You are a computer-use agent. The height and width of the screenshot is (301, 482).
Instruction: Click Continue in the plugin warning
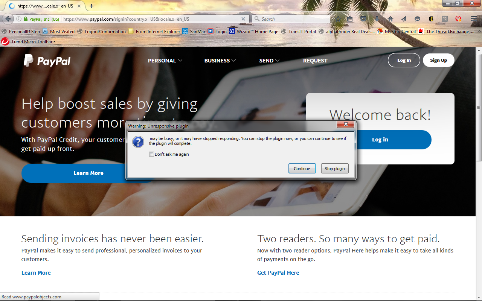pyautogui.click(x=302, y=169)
